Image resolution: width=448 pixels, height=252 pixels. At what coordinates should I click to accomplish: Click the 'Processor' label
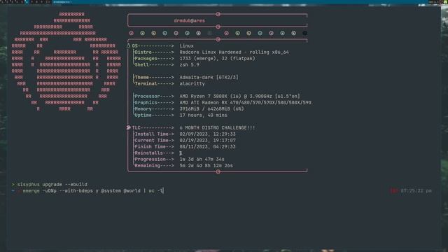(x=148, y=96)
